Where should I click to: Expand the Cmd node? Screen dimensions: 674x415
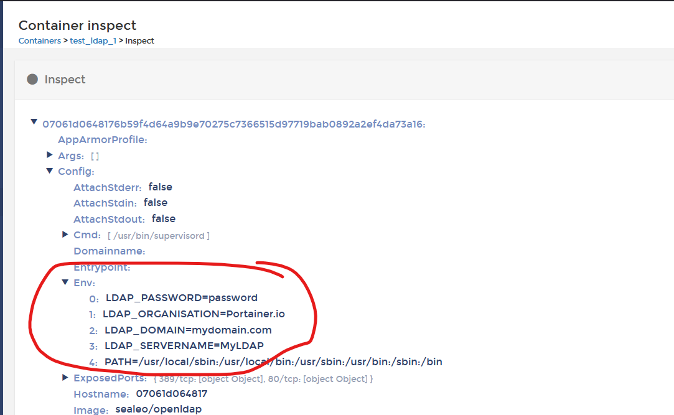pyautogui.click(x=65, y=234)
